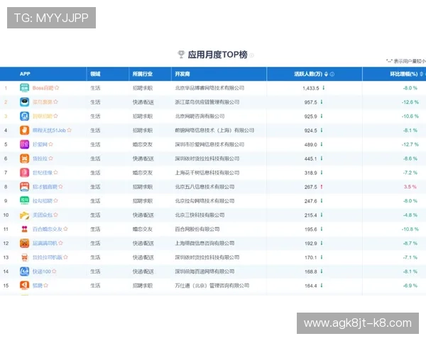Sort by 活跃人数(万) using its sort arrows
The image size is (426, 341).
point(327,74)
